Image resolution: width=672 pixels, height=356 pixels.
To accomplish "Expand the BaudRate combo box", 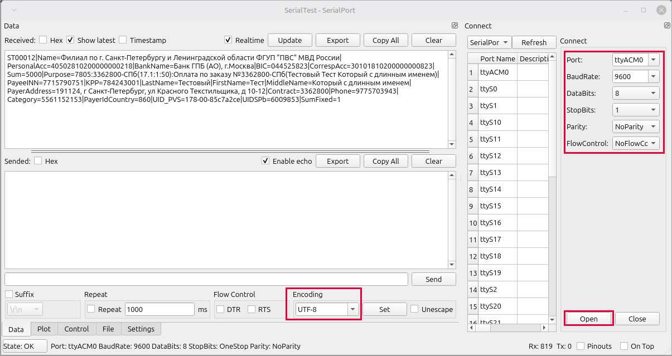I will tap(653, 76).
